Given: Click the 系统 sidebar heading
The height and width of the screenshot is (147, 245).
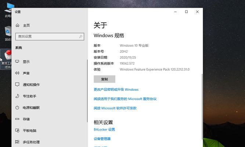Looking at the screenshot, I should coord(19,48).
